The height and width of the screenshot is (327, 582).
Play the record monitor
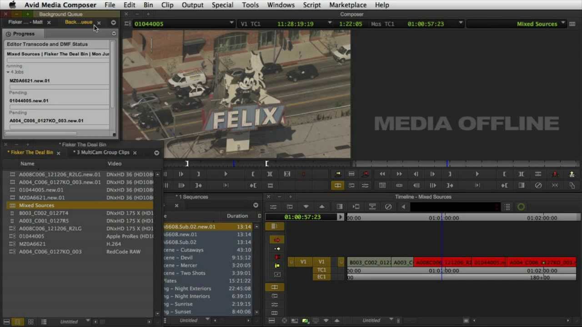coord(477,174)
